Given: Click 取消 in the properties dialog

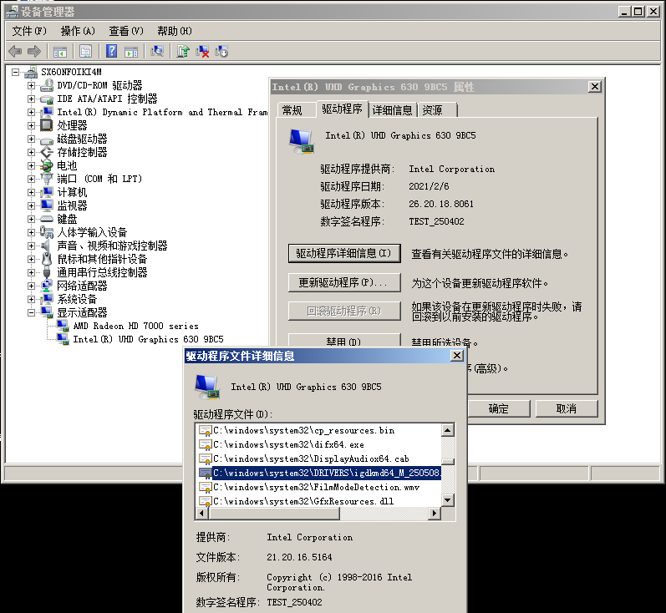Looking at the screenshot, I should click(567, 409).
